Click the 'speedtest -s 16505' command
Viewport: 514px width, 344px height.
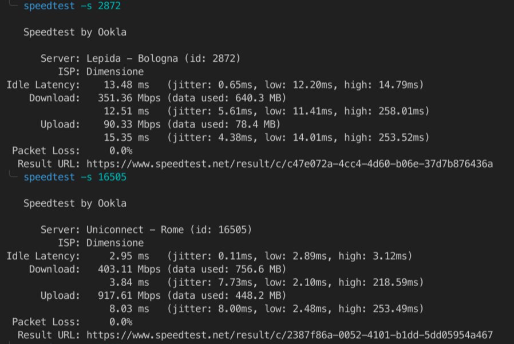click(x=75, y=177)
